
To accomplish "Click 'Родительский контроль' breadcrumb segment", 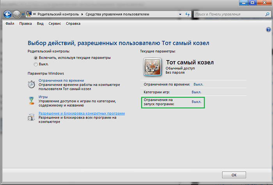I will 58,14.
